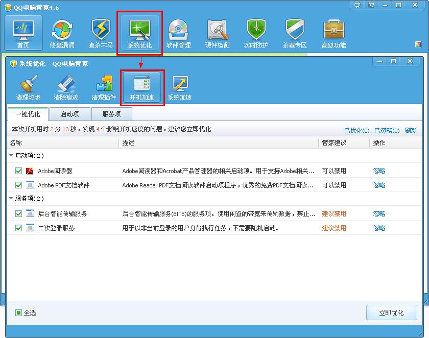429x338 pixels.
Task: Click 忽略 next to Adobe PDF文档软件
Action: pyautogui.click(x=379, y=185)
